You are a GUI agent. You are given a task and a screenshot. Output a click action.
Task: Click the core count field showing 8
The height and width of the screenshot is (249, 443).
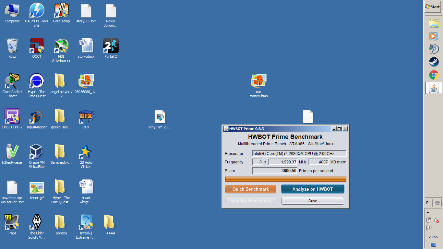[257, 162]
